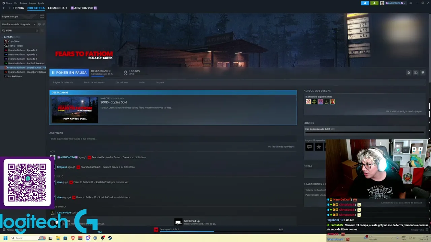
Task: Click first friend avatar under Amigos que juegan
Action: (x=308, y=102)
